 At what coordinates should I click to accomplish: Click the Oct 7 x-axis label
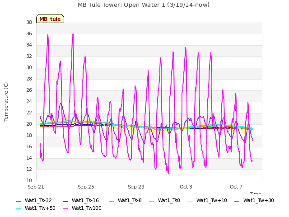236,187
